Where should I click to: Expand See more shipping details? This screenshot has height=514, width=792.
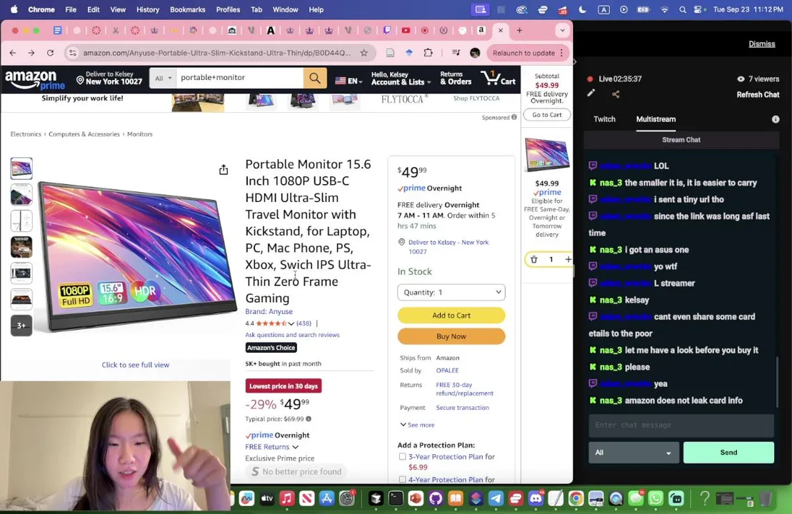pos(417,425)
